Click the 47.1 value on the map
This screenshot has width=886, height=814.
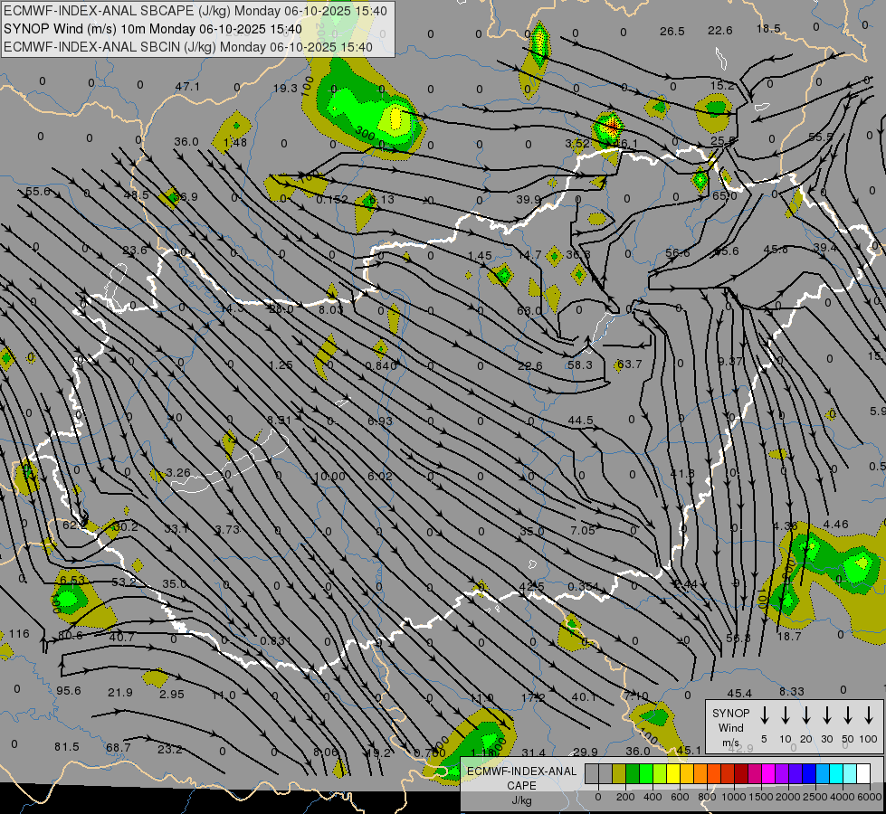pyautogui.click(x=187, y=87)
